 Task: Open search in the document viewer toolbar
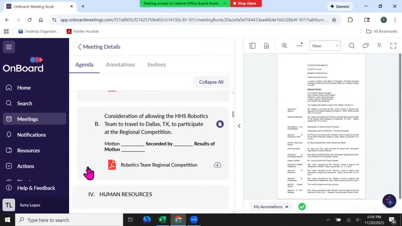point(352,46)
